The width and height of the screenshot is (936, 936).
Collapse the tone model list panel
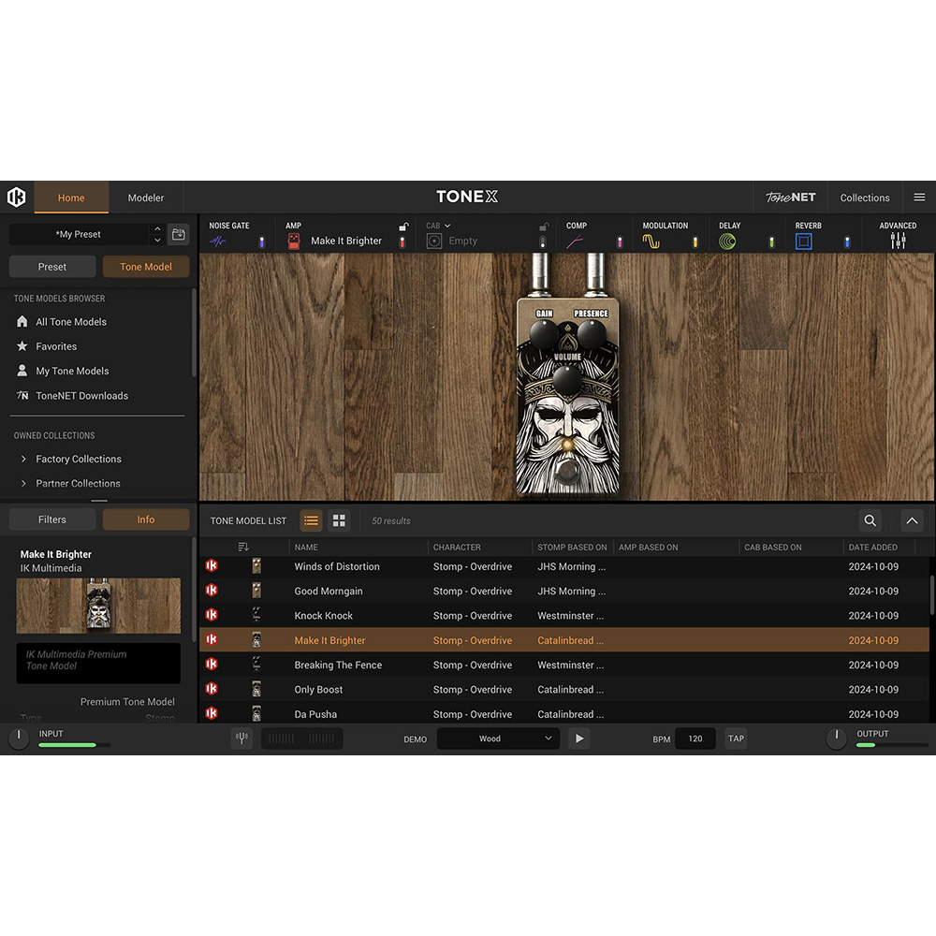[x=912, y=520]
